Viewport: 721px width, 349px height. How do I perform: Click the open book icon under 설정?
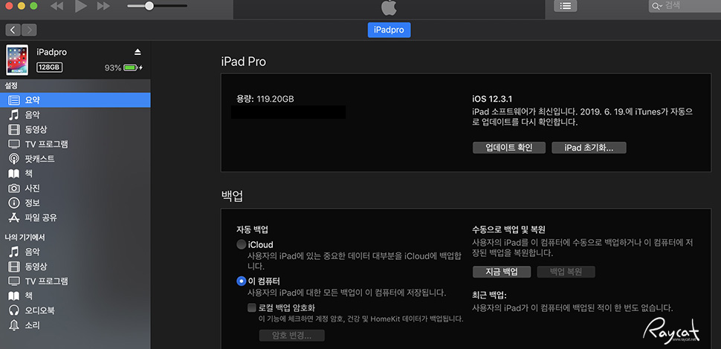[x=14, y=174]
